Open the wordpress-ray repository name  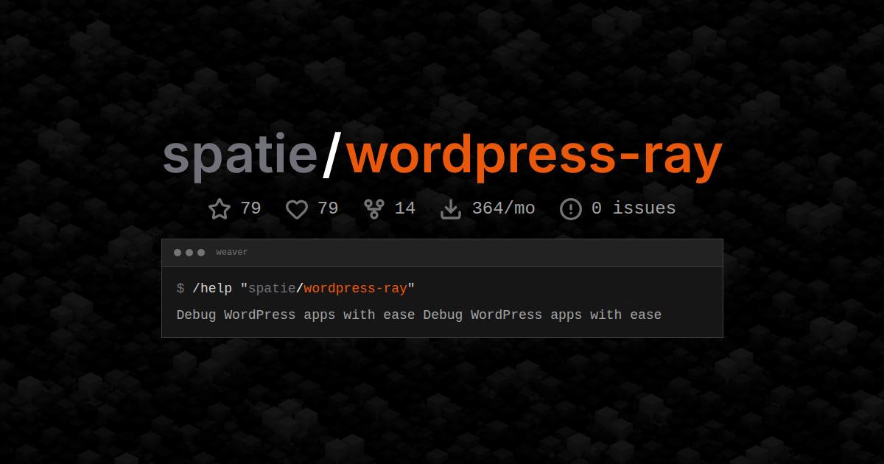pos(534,155)
